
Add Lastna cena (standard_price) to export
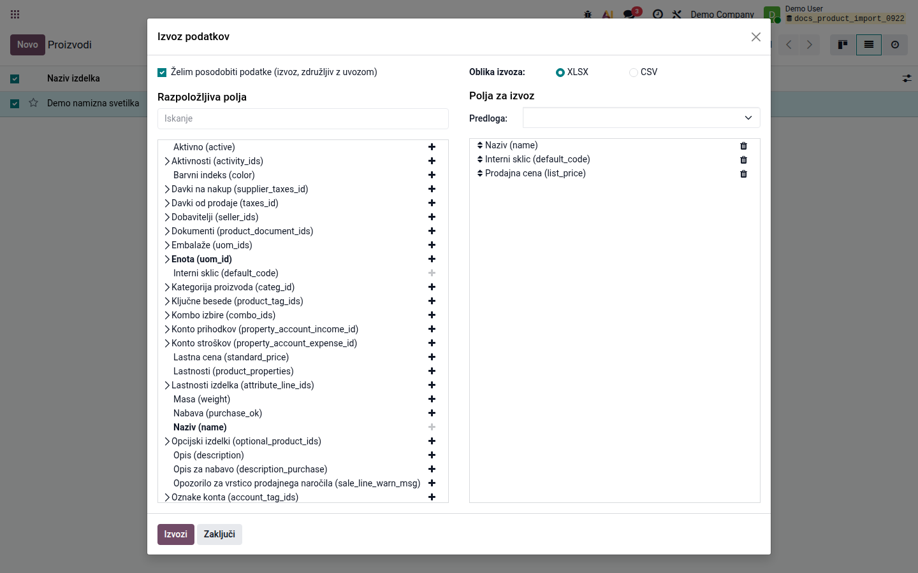tap(432, 357)
